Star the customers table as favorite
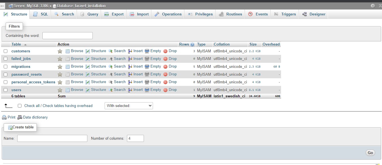 tap(60, 51)
